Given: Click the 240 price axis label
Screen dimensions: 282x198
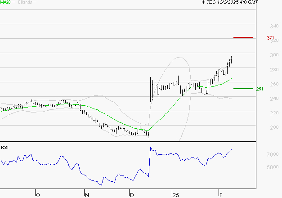Looking at the screenshot, I should coord(274,99).
